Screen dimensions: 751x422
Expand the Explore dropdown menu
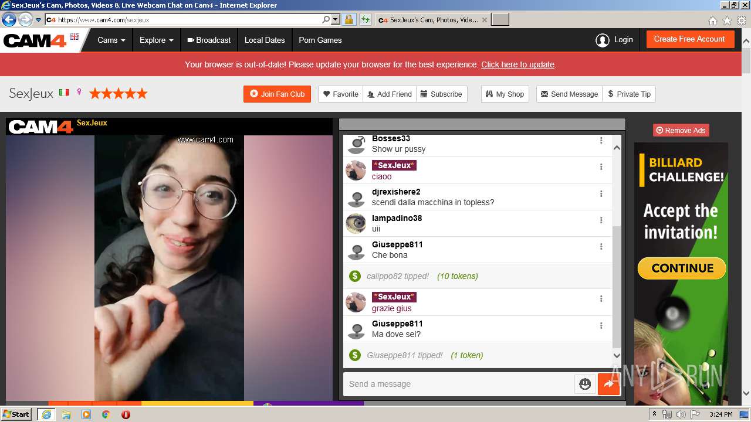pos(156,40)
